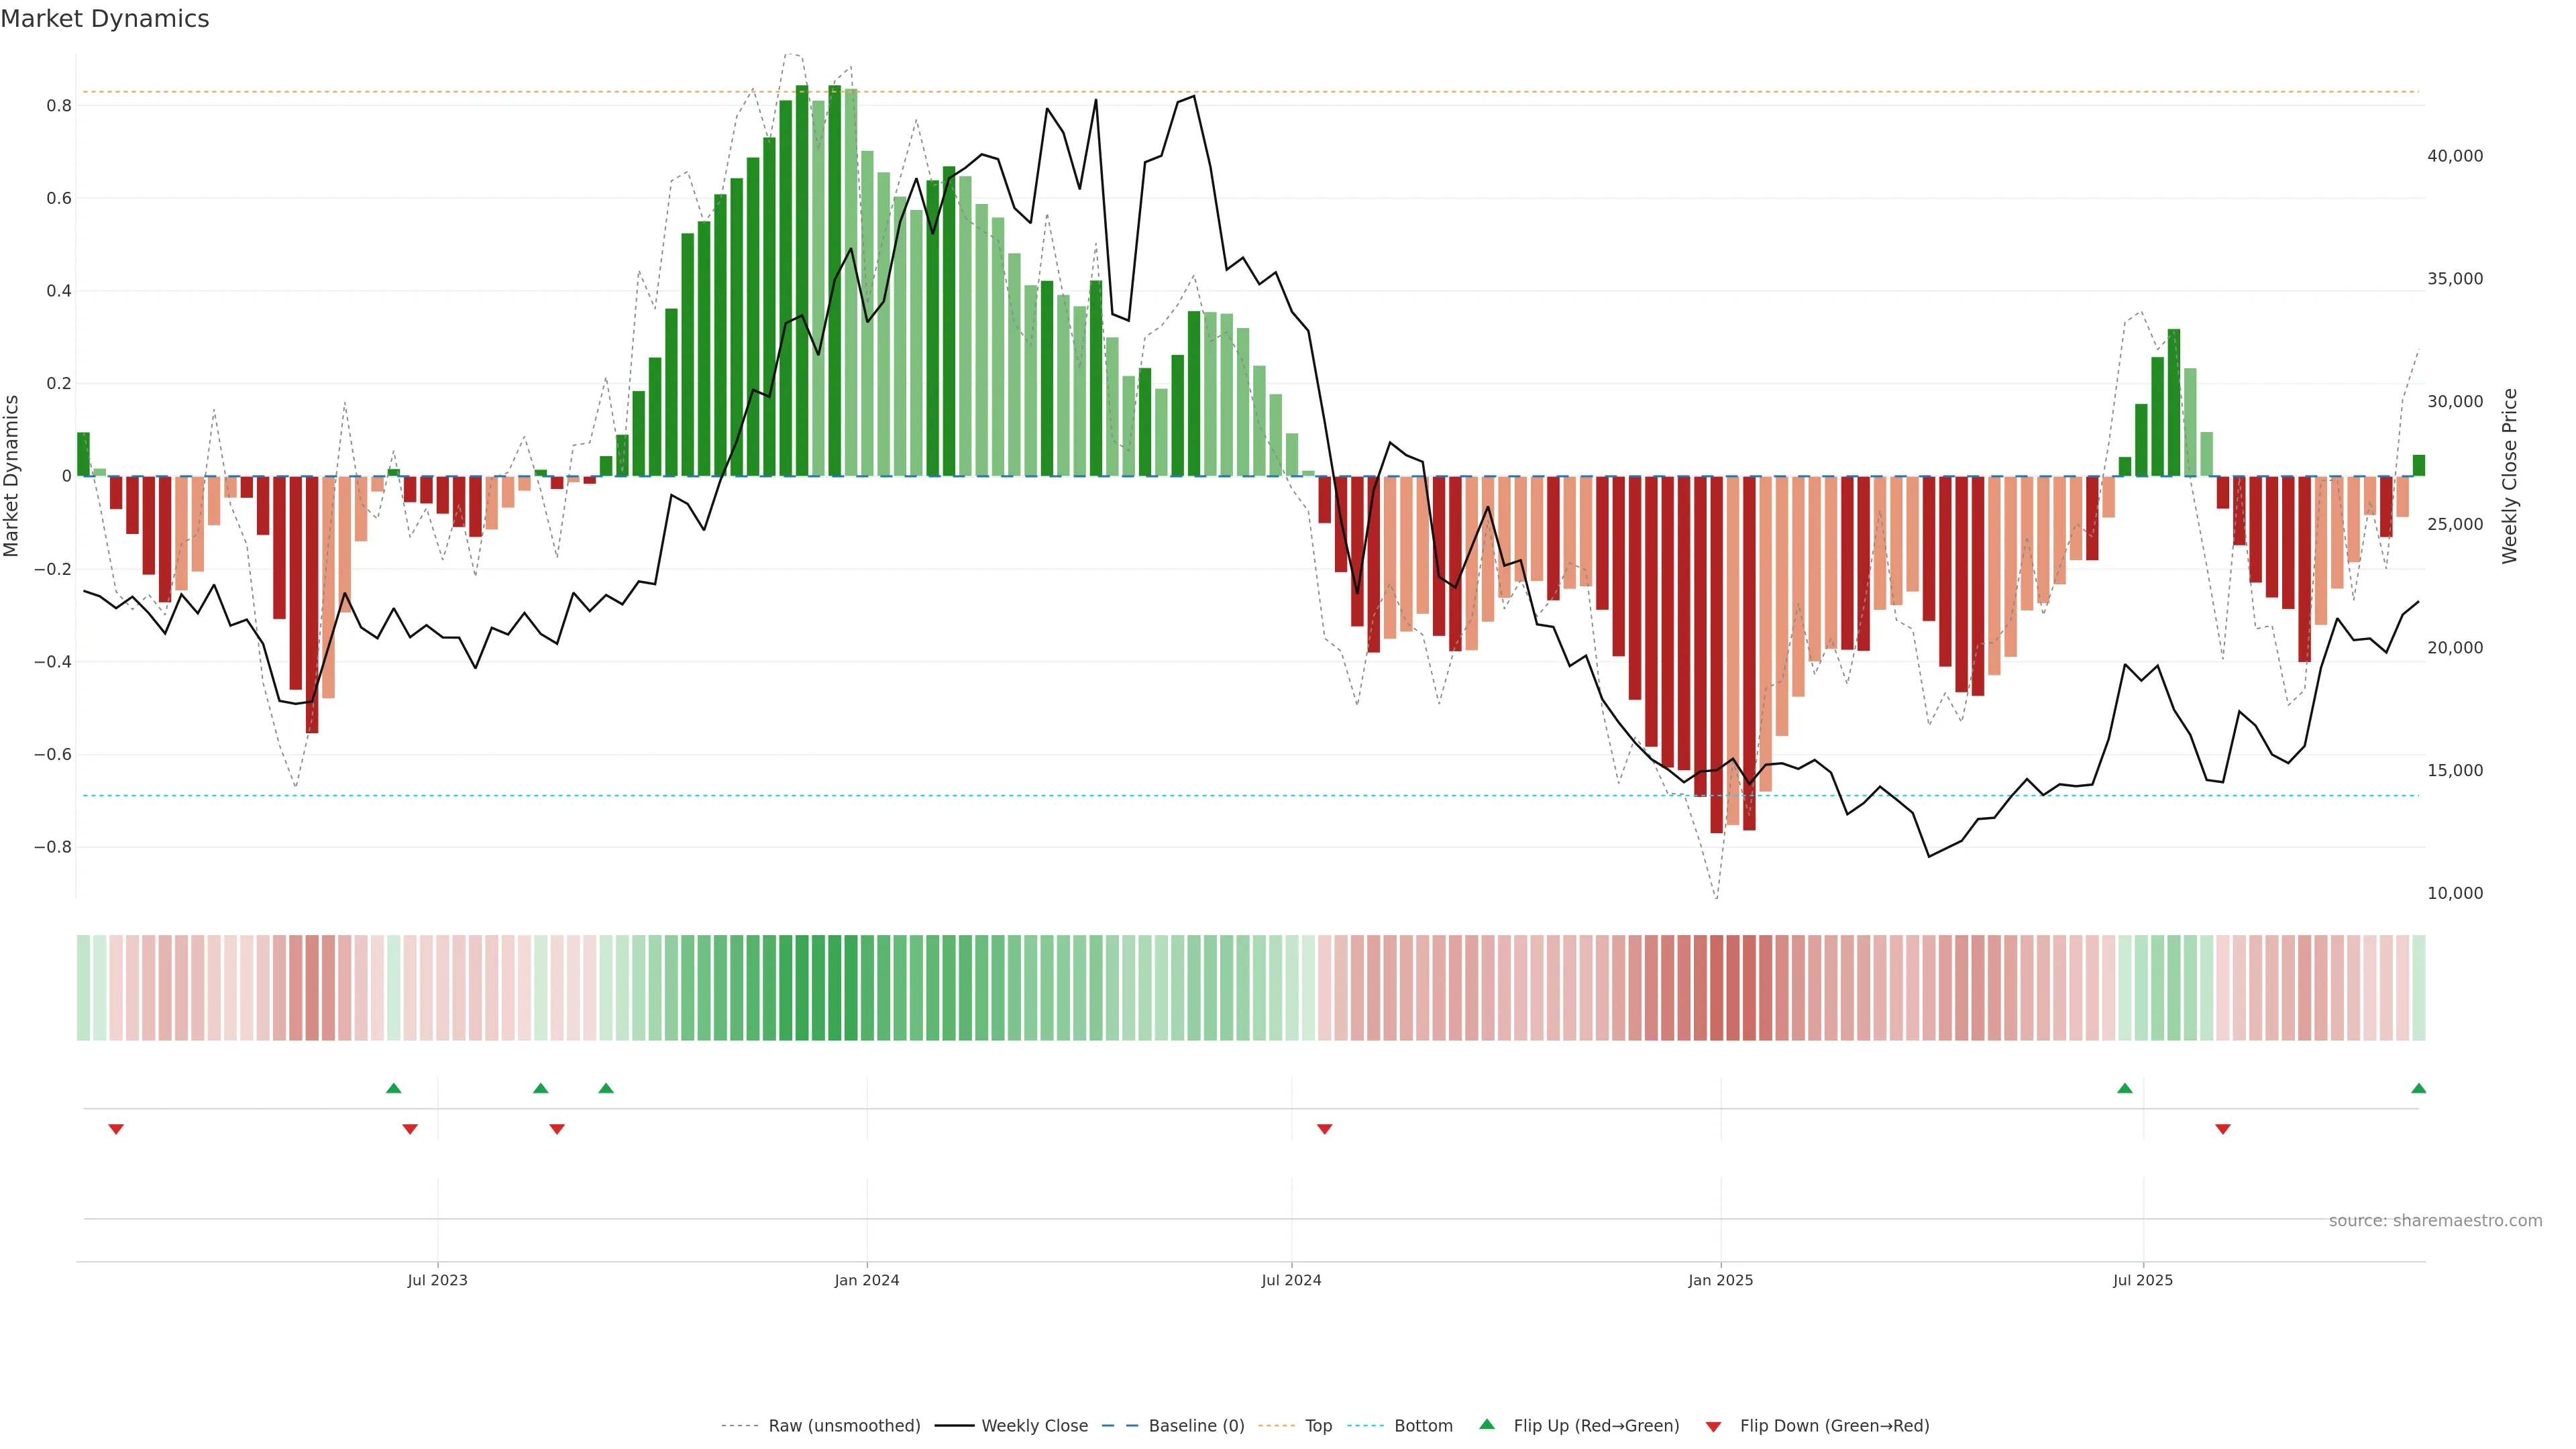
Task: Click the darkest red heat-strip cell near Jan 2025
Action: pyautogui.click(x=1716, y=988)
